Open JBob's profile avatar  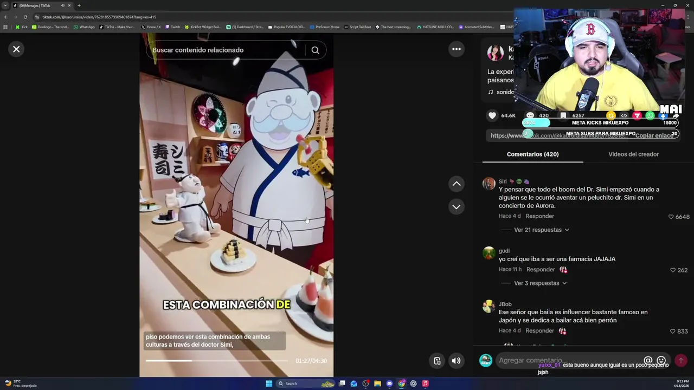[489, 307]
